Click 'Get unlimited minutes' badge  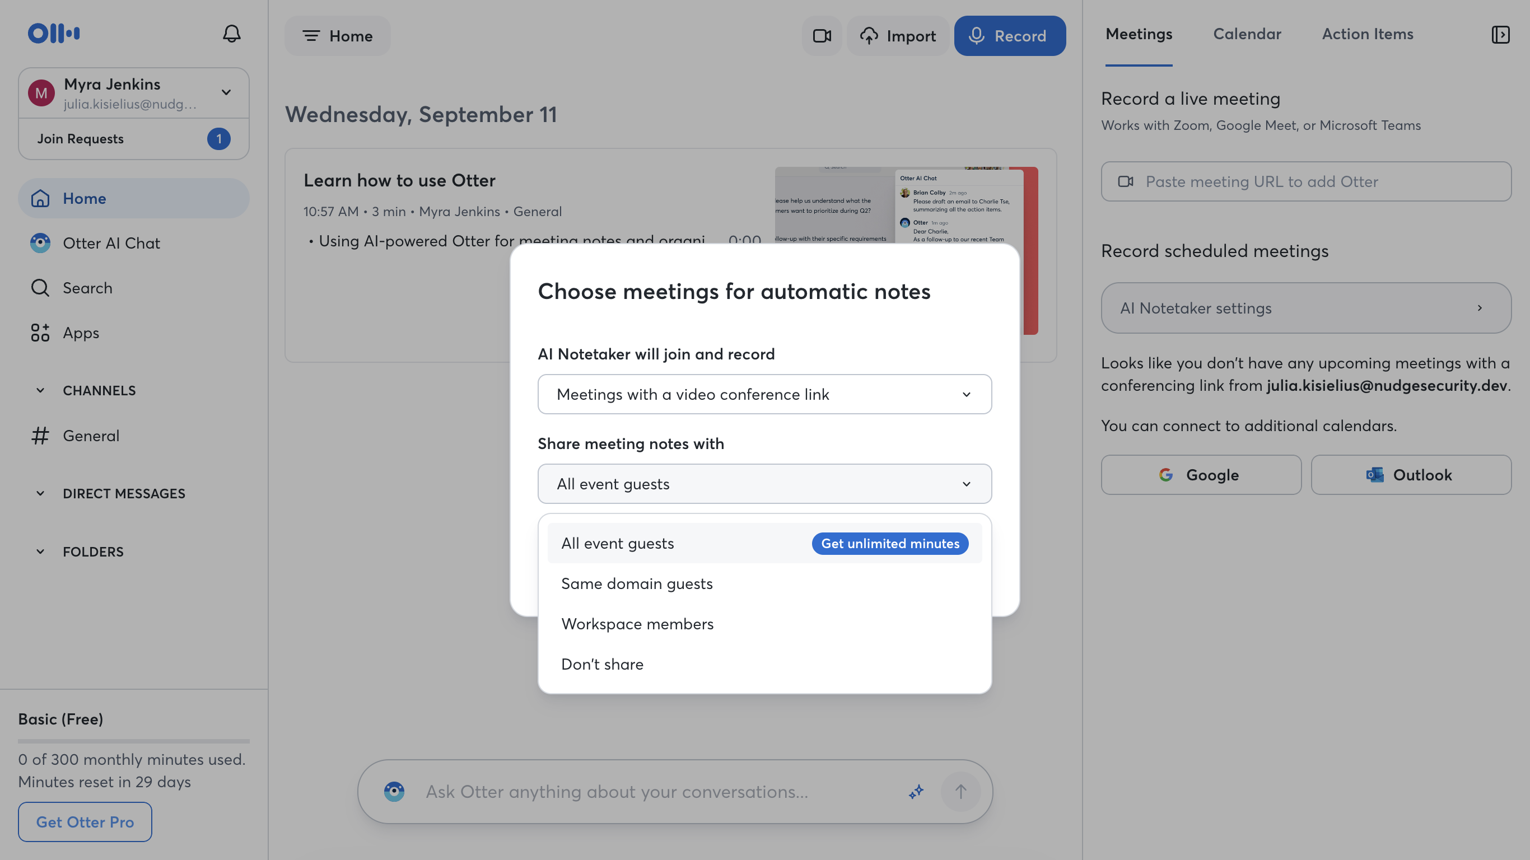coord(890,543)
